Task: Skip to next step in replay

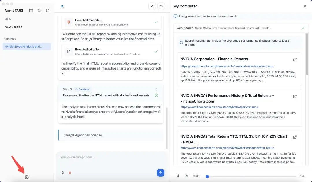Action: [x=186, y=176]
